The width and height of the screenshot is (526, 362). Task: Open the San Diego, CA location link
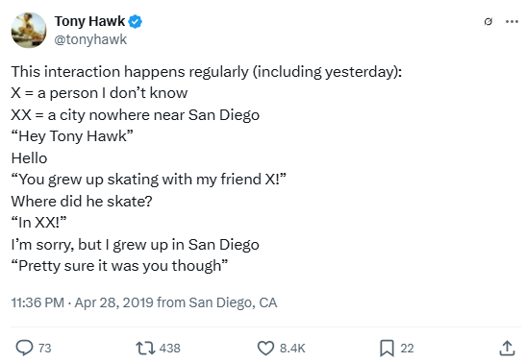click(x=233, y=302)
